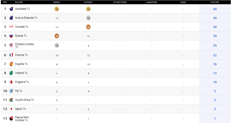
Task: Click Australia's gold 20-point Dubai badge
Action: [x=57, y=9]
